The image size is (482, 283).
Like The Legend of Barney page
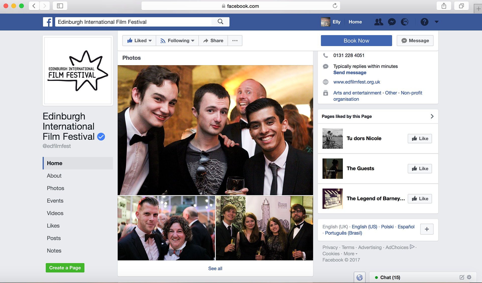coord(420,199)
